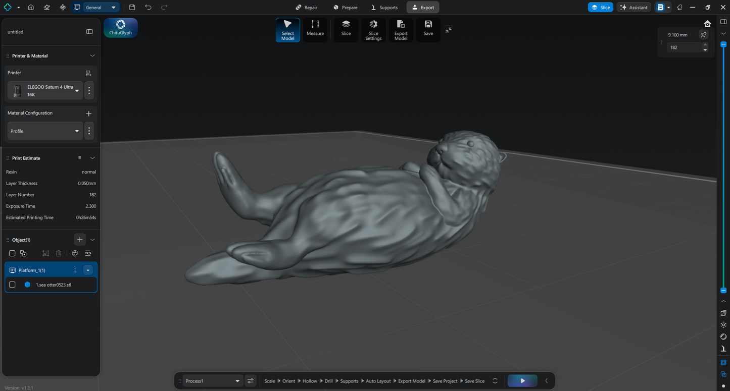Activate the Select Model tool

tap(288, 30)
